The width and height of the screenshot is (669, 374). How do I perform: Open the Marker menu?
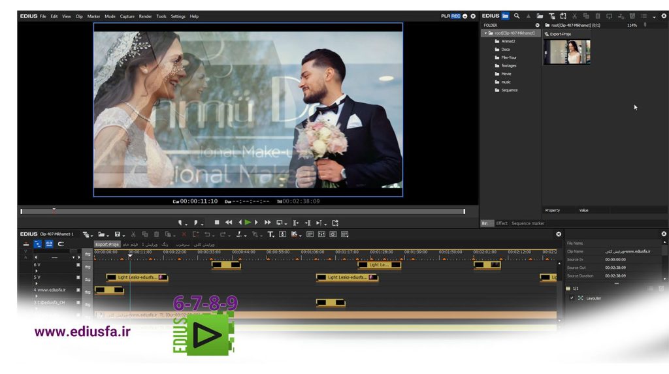point(93,16)
